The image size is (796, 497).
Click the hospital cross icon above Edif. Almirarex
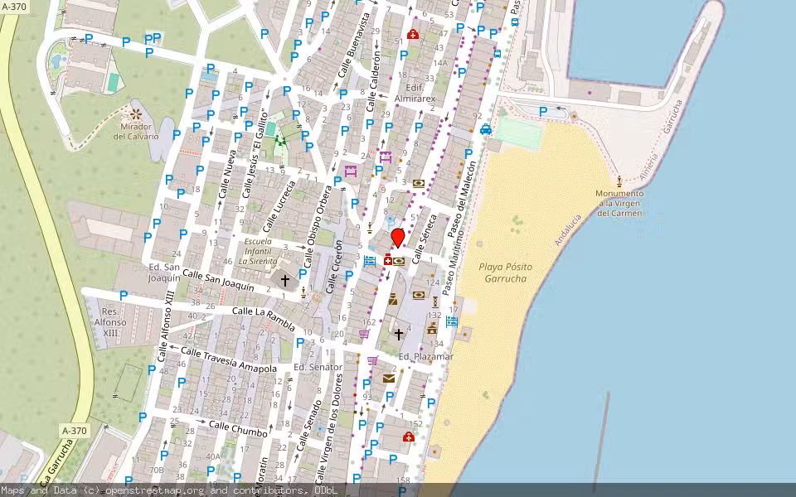412,35
